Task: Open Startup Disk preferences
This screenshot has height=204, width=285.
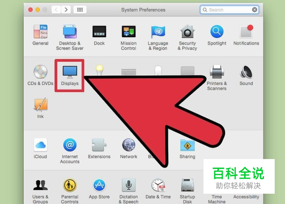Action: click(x=187, y=191)
